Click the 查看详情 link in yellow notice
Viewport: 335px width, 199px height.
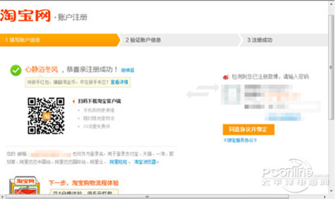pyautogui.click(x=119, y=82)
